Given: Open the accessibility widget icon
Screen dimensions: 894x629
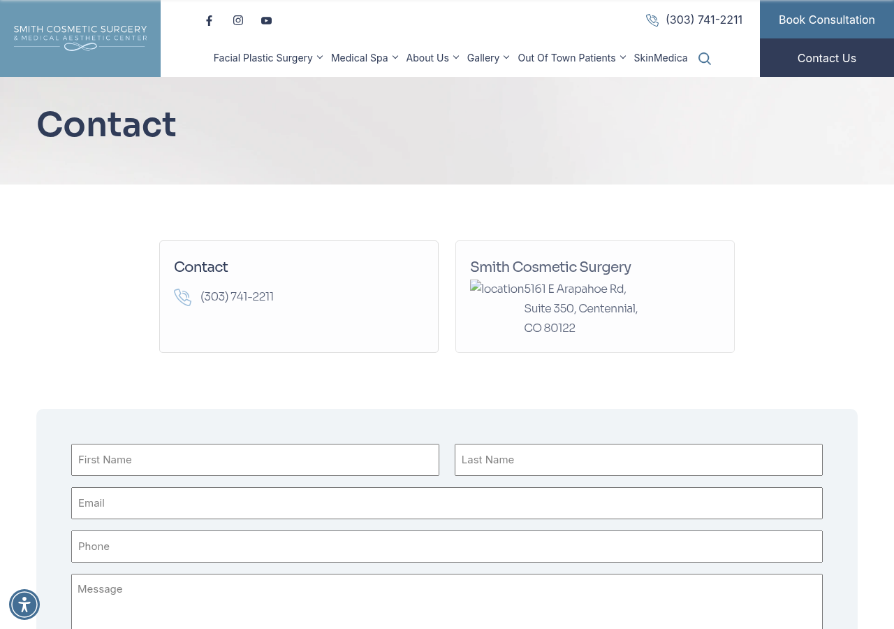Looking at the screenshot, I should click(24, 605).
